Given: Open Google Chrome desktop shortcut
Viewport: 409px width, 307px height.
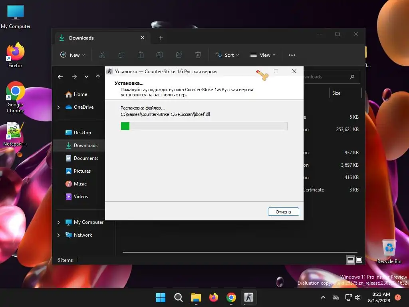Looking at the screenshot, I should (x=16, y=97).
